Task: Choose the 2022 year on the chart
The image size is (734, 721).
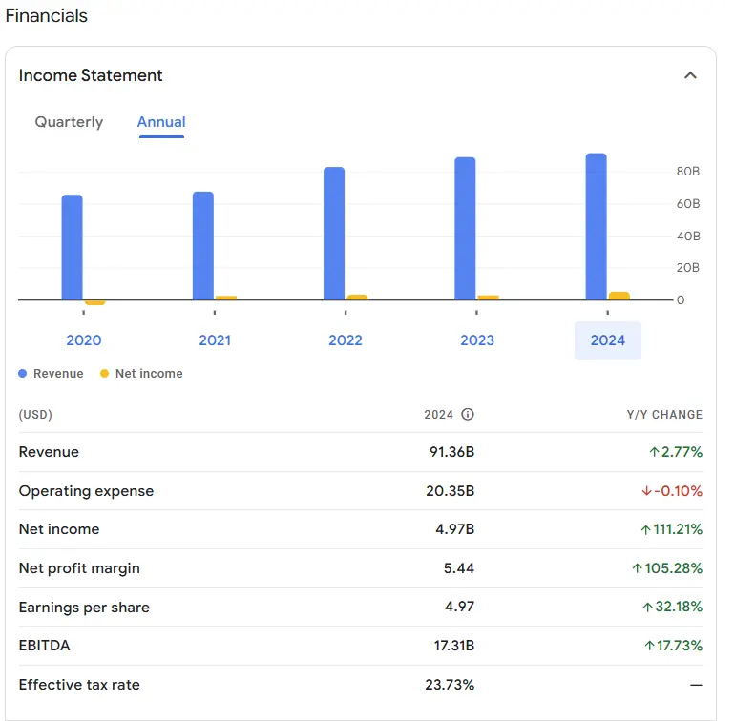Action: (x=346, y=340)
